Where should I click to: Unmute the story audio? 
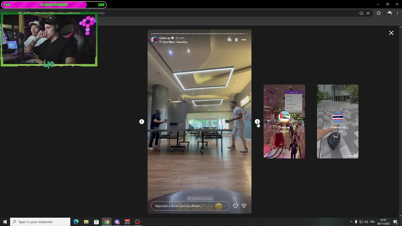[x=230, y=40]
